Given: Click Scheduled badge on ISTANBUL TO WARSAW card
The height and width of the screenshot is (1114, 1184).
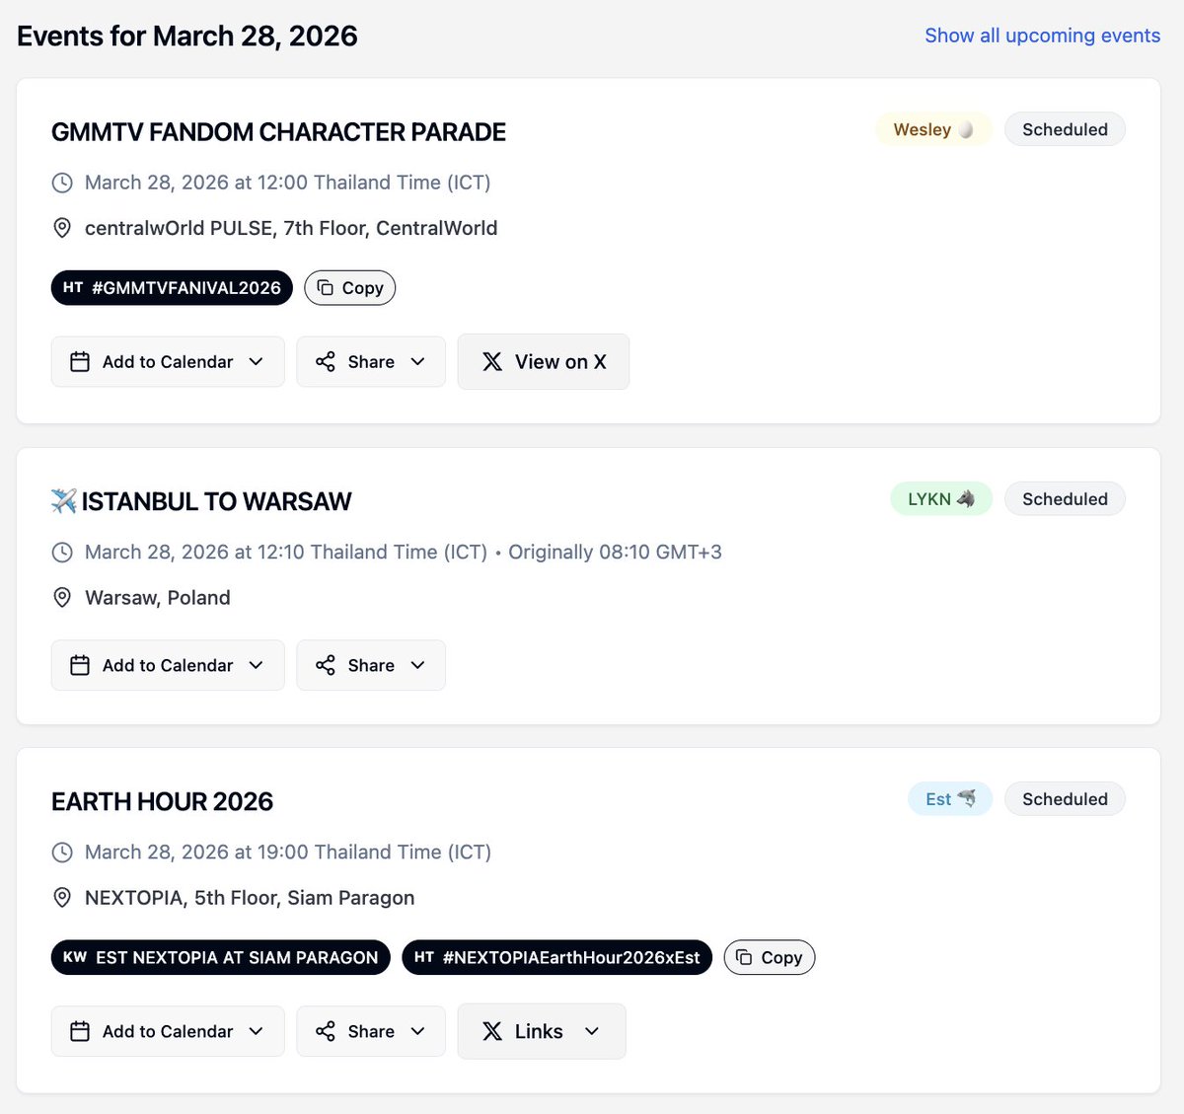Looking at the screenshot, I should (1065, 499).
